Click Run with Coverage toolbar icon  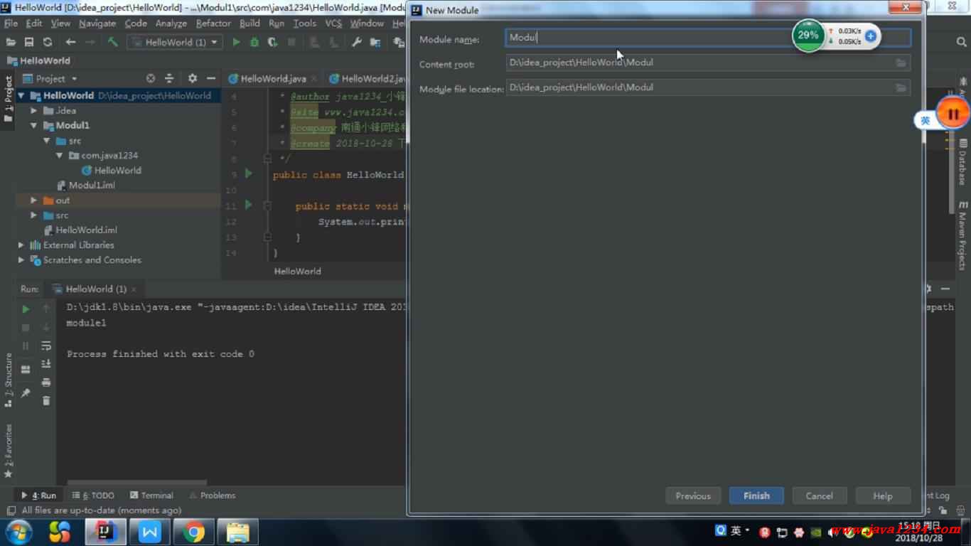[x=273, y=42]
